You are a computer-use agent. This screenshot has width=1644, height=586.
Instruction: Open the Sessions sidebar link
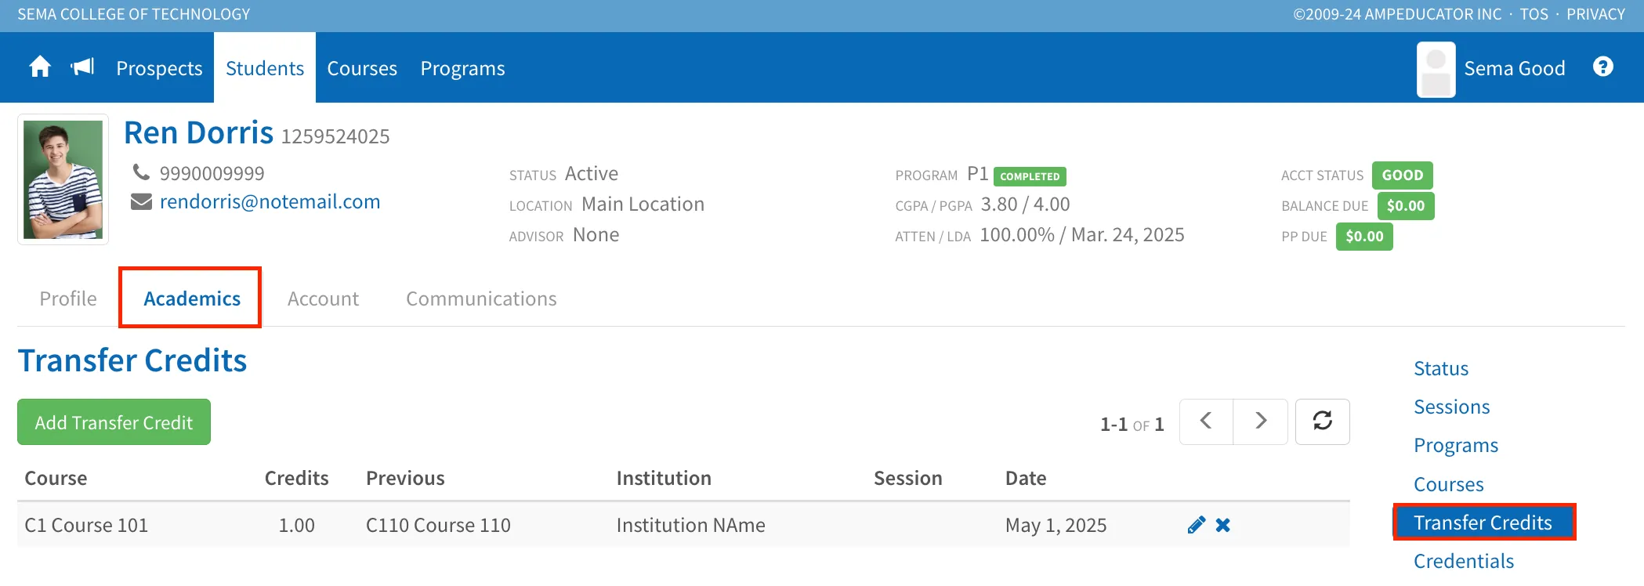click(1451, 407)
